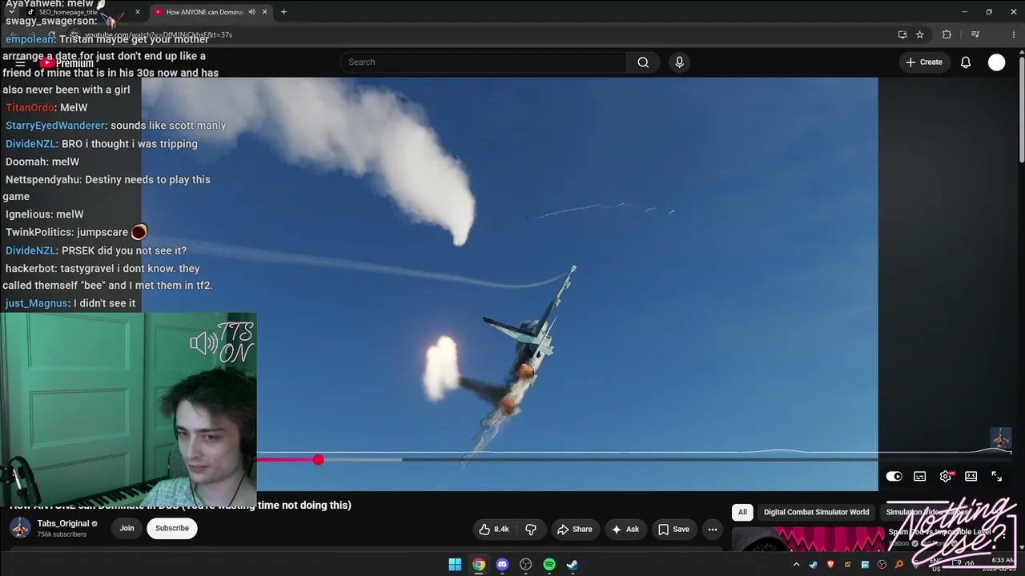Go to YouTube Premium home logo
The height and width of the screenshot is (576, 1025).
tap(66, 63)
